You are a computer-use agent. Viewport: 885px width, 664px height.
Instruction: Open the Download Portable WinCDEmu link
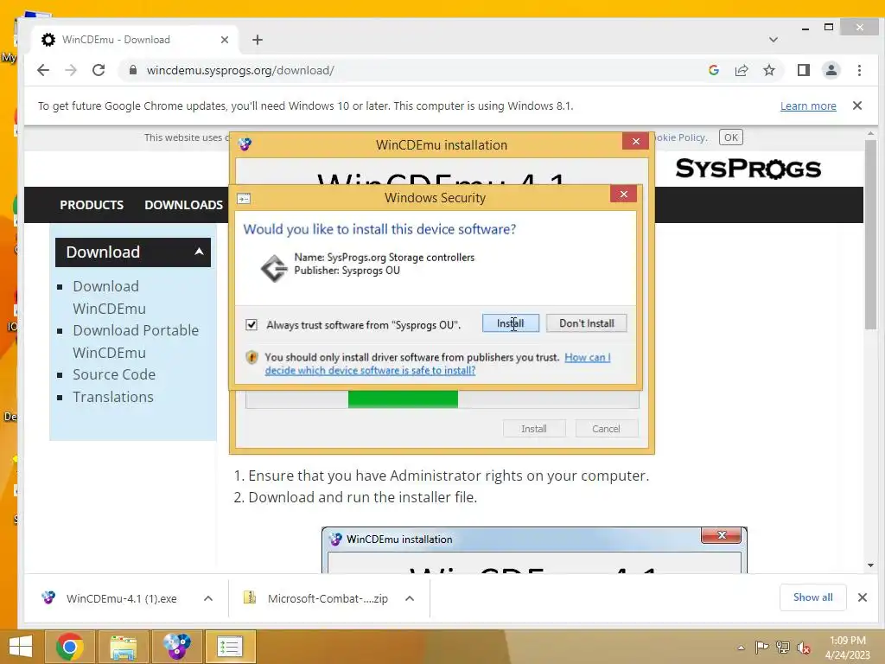pos(136,341)
